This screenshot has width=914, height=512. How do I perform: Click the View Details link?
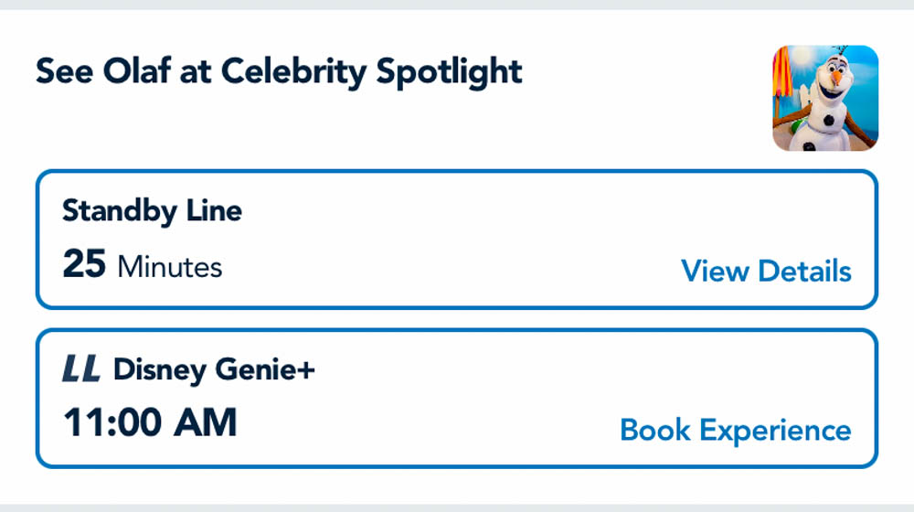pos(766,272)
